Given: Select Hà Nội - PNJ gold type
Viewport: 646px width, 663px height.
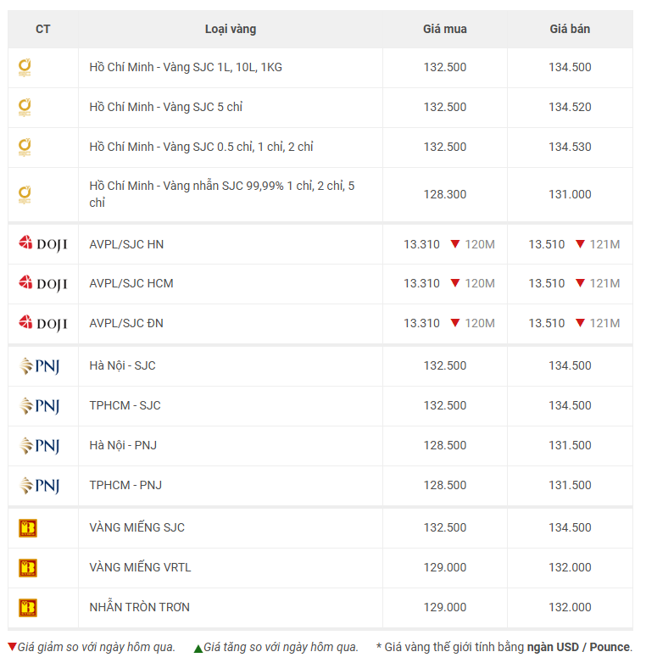Looking at the screenshot, I should [x=123, y=445].
